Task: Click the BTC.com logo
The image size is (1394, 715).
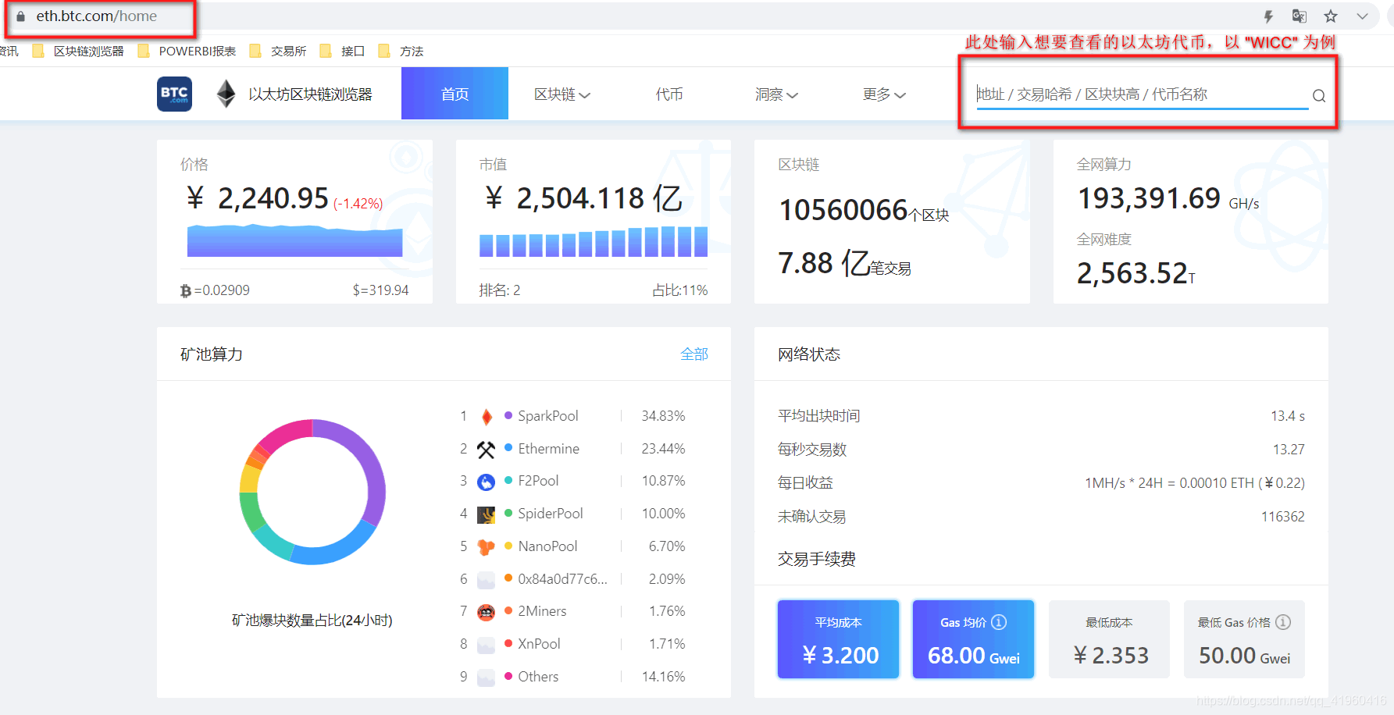Action: click(x=173, y=93)
